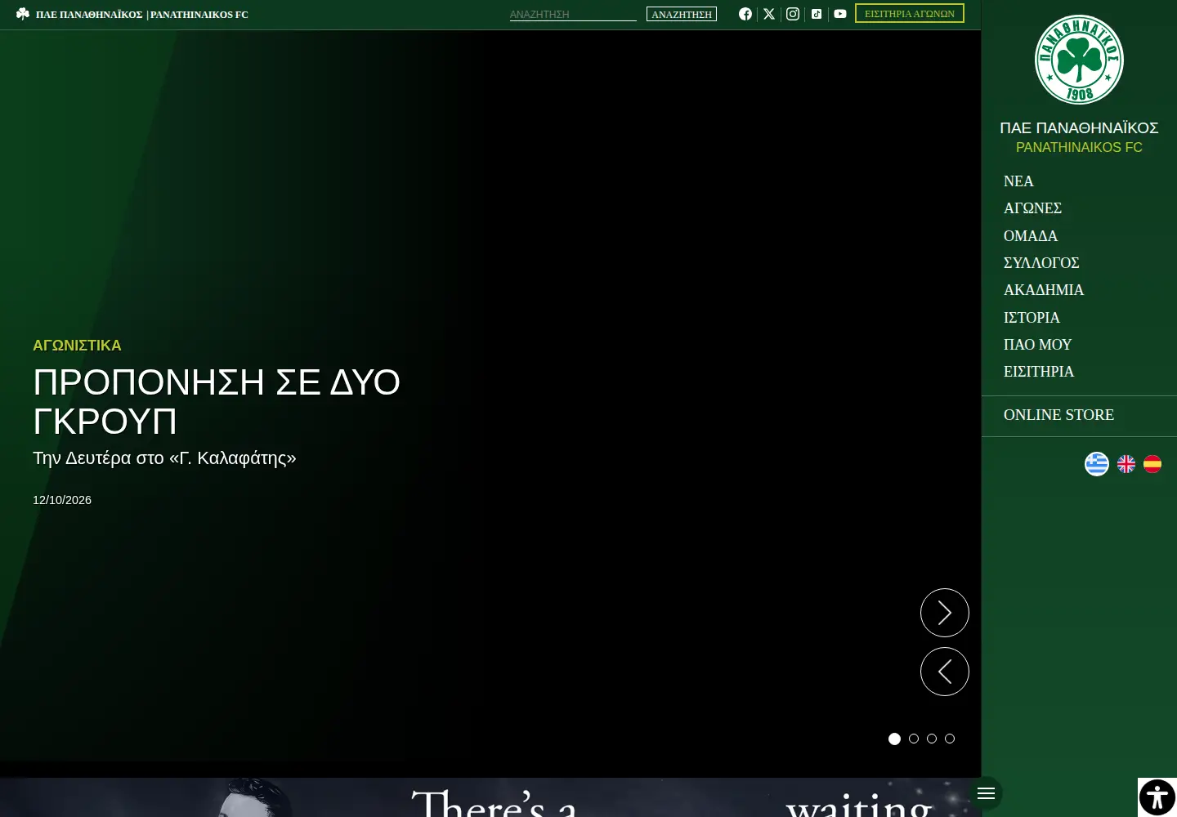Image resolution: width=1177 pixels, height=817 pixels.
Task: Open the ΑΓΩΝΕΣ menu item
Action: point(1032,208)
